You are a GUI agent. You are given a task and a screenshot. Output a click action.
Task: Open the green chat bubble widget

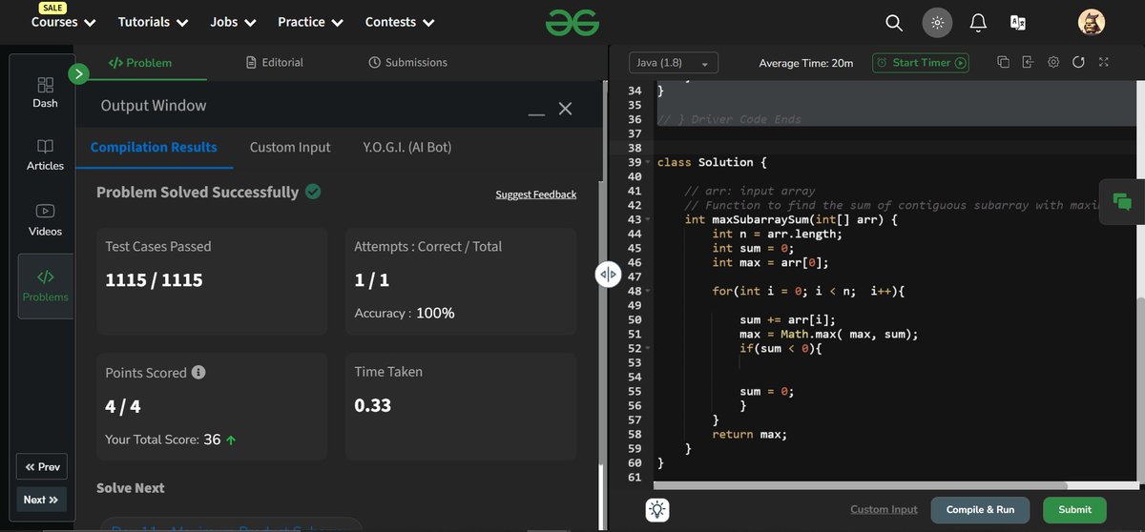pos(1122,201)
